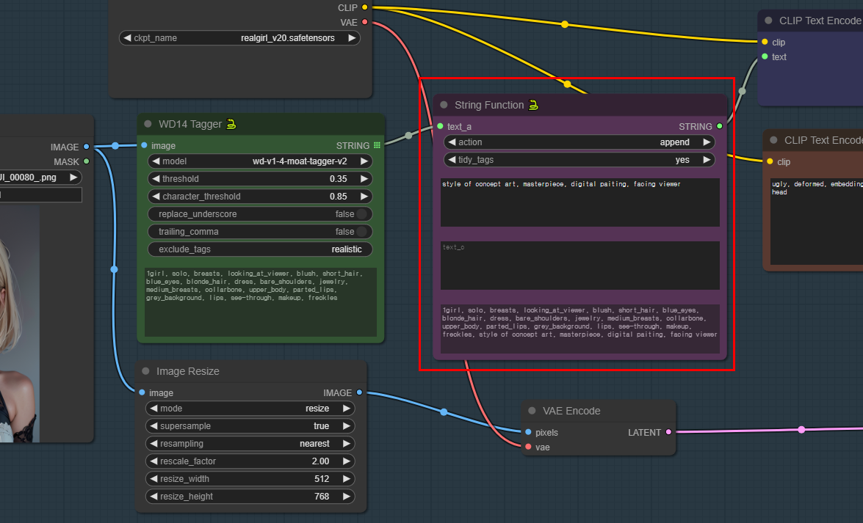Click the clip input port on negative CLIP Text Encode
Image resolution: width=863 pixels, height=523 pixels.
(x=770, y=161)
